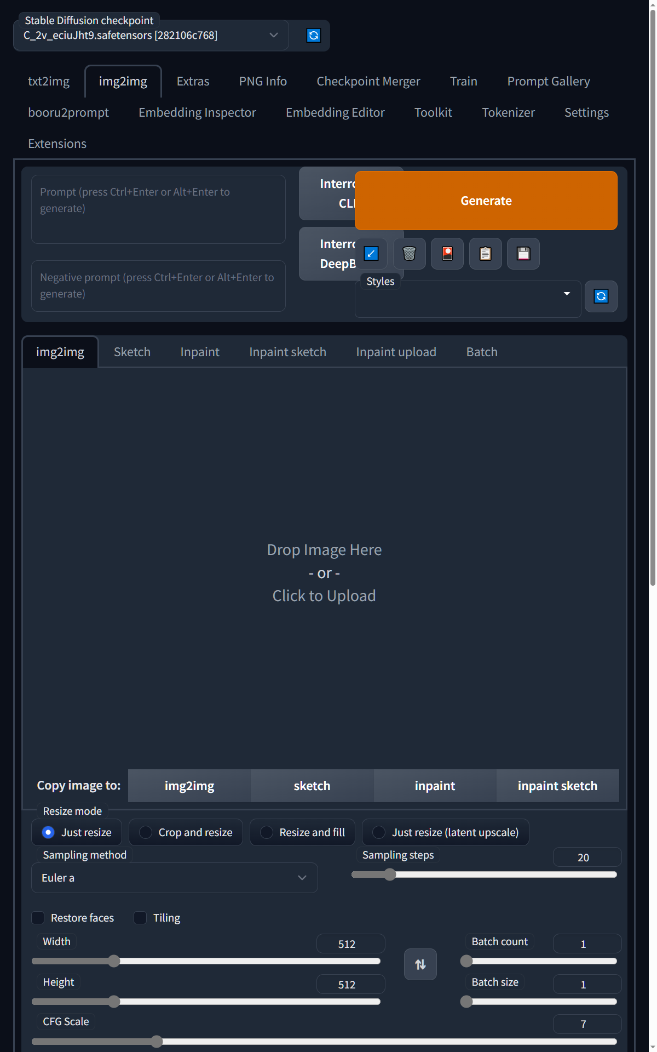The image size is (657, 1052).
Task: Switch to the Inpaint upload sub-tab
Action: pyautogui.click(x=396, y=352)
